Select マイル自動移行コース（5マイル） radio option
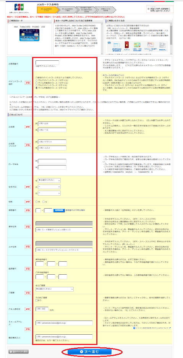This screenshot has width=183, height=358. coord(37,87)
